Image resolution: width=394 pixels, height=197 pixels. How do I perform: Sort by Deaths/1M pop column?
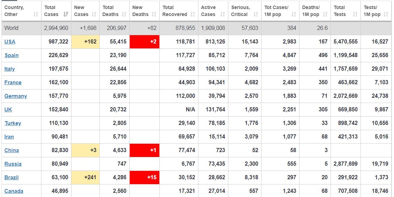click(x=325, y=15)
